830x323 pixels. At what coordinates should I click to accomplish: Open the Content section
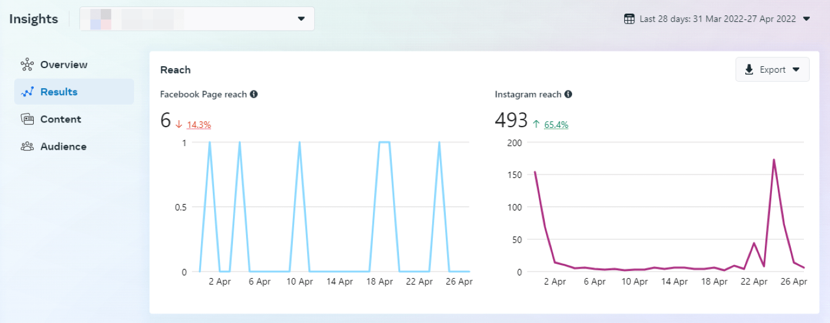click(74, 119)
